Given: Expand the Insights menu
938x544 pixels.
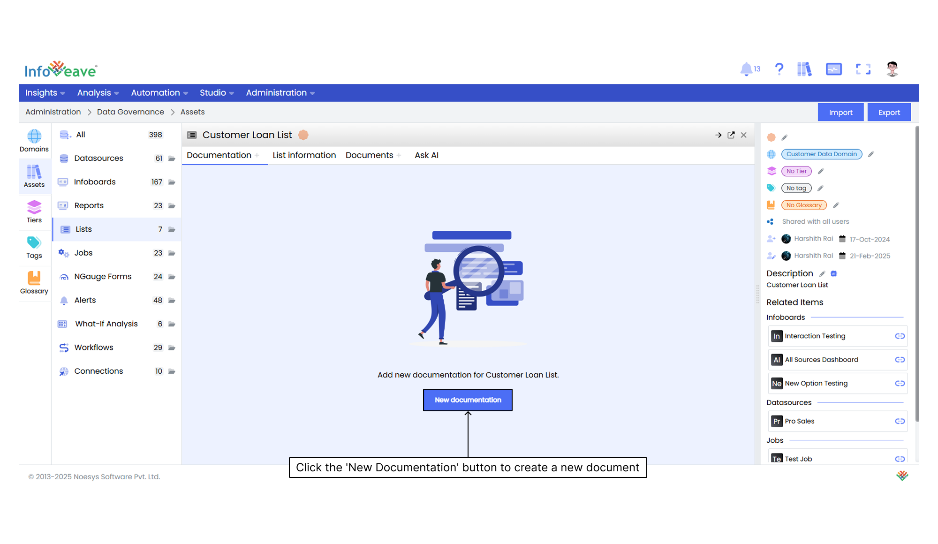Looking at the screenshot, I should (x=45, y=93).
